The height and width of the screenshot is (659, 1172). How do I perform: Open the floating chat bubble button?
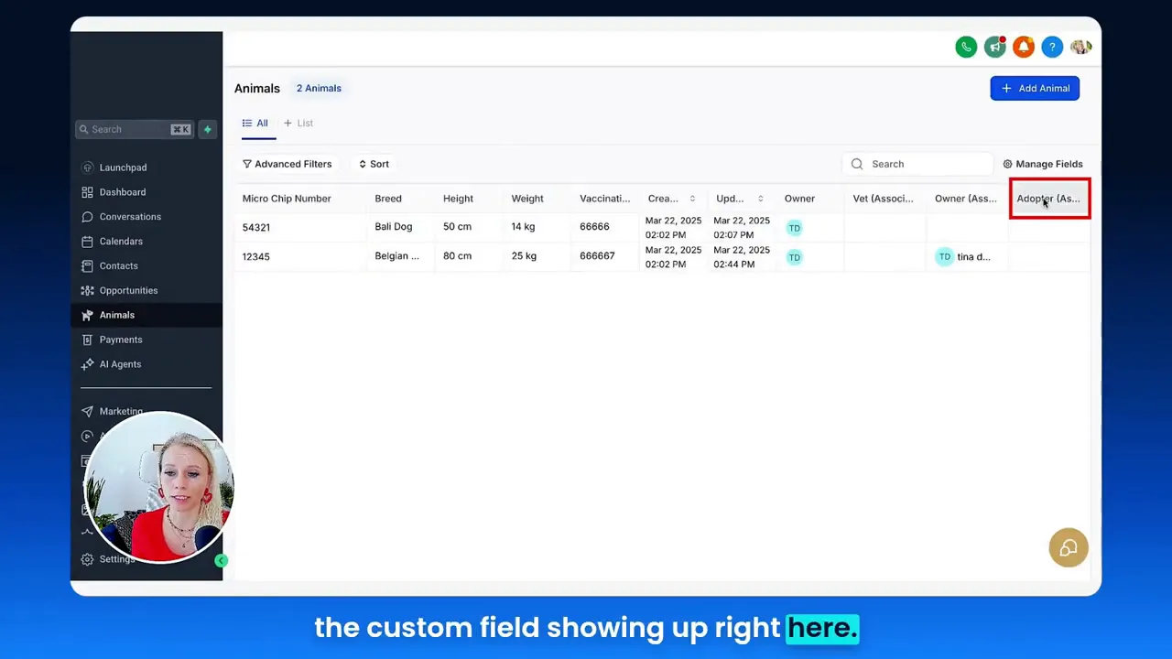pos(1068,547)
